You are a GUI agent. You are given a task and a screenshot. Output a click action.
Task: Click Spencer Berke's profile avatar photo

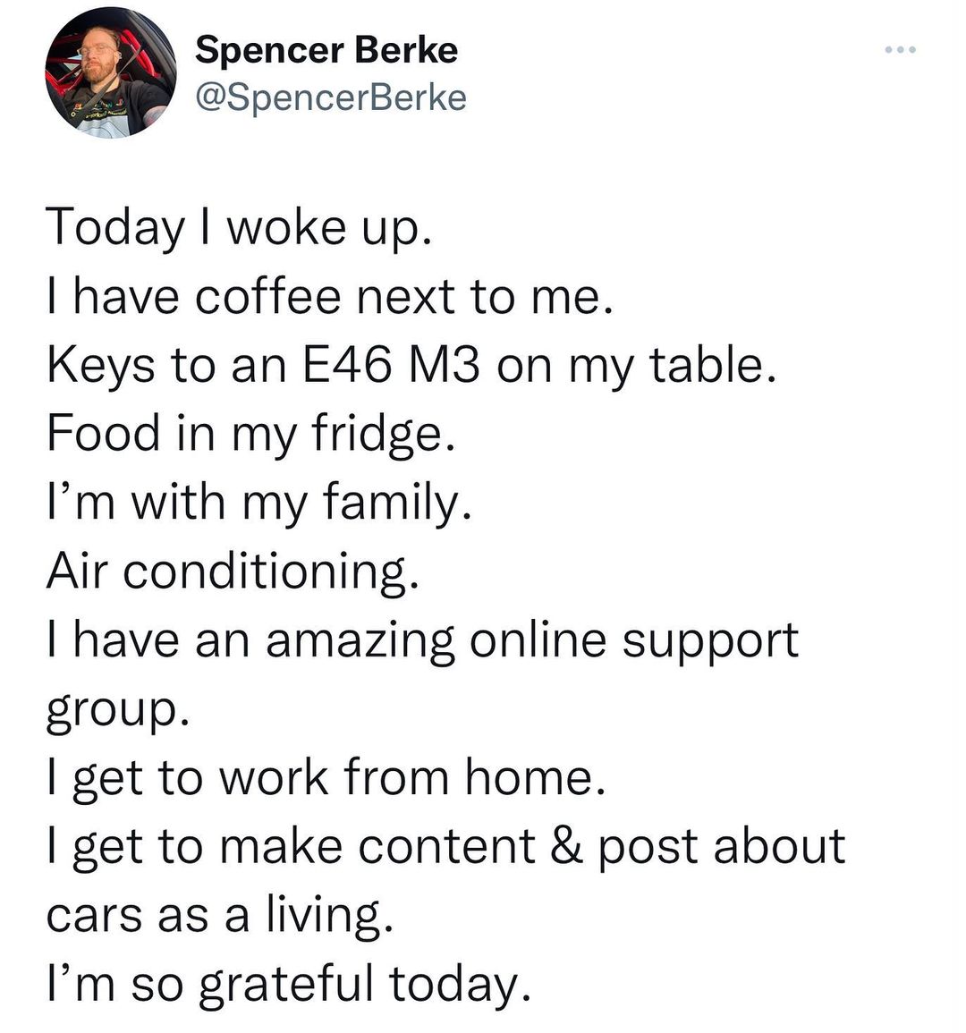click(x=111, y=73)
